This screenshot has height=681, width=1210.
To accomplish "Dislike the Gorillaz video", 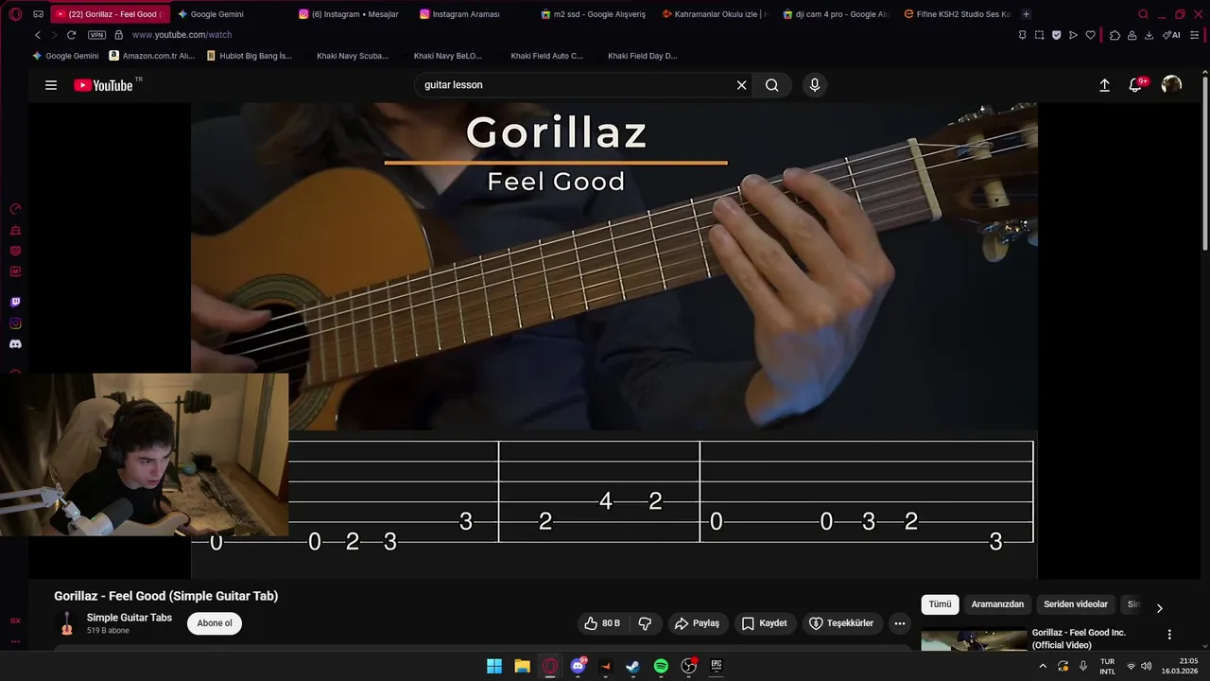I will [x=646, y=623].
